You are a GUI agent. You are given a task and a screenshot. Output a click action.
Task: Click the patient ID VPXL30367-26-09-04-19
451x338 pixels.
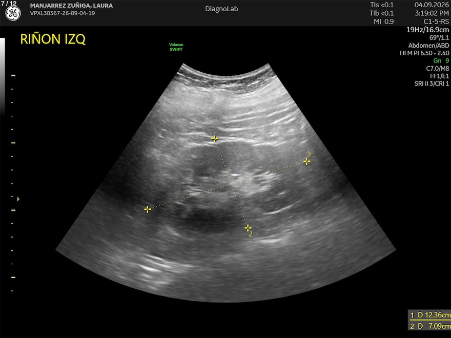coord(63,13)
